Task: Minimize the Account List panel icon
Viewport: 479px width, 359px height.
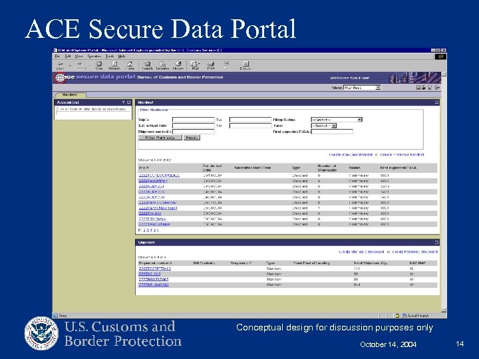Action: coord(128,102)
